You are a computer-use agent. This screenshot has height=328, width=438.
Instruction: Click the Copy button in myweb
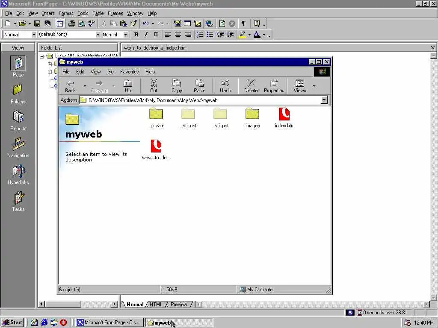click(x=177, y=86)
